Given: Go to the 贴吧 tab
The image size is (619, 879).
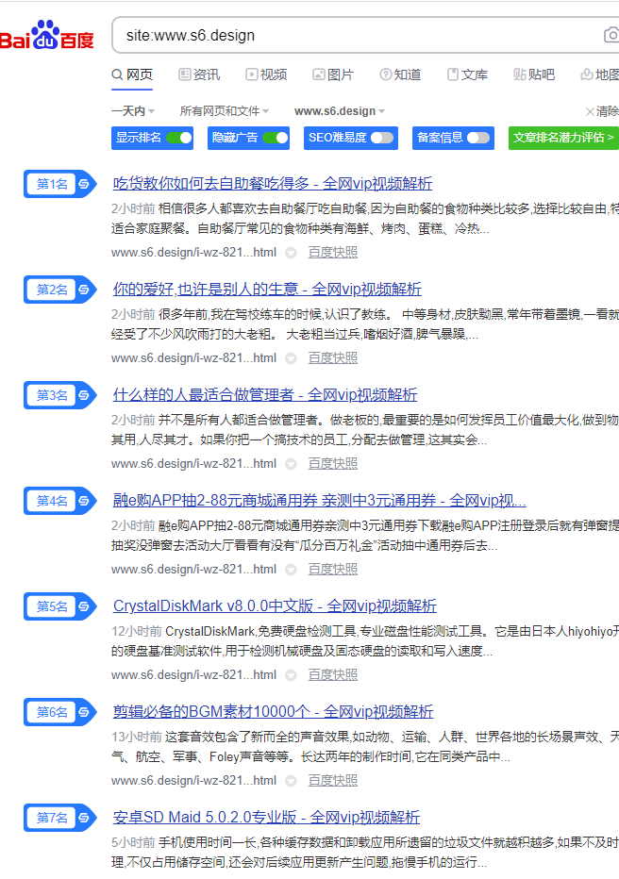Looking at the screenshot, I should tap(534, 75).
